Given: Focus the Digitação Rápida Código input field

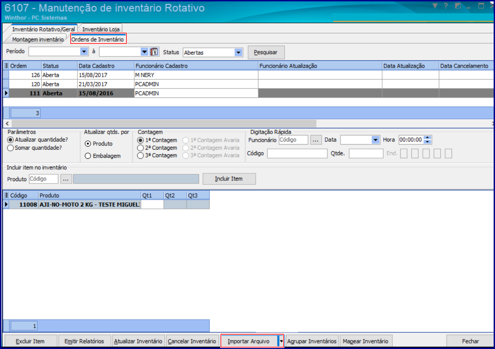Looking at the screenshot, I should coord(297,154).
